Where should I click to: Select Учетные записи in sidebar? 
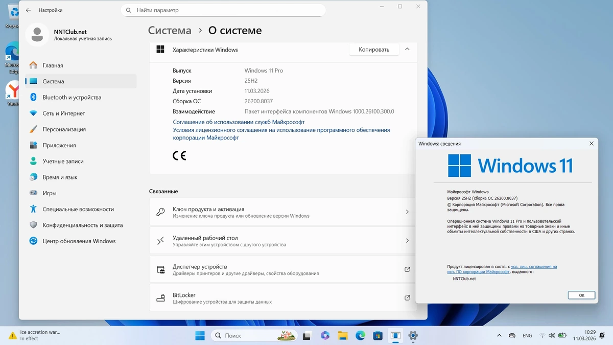[81, 161]
